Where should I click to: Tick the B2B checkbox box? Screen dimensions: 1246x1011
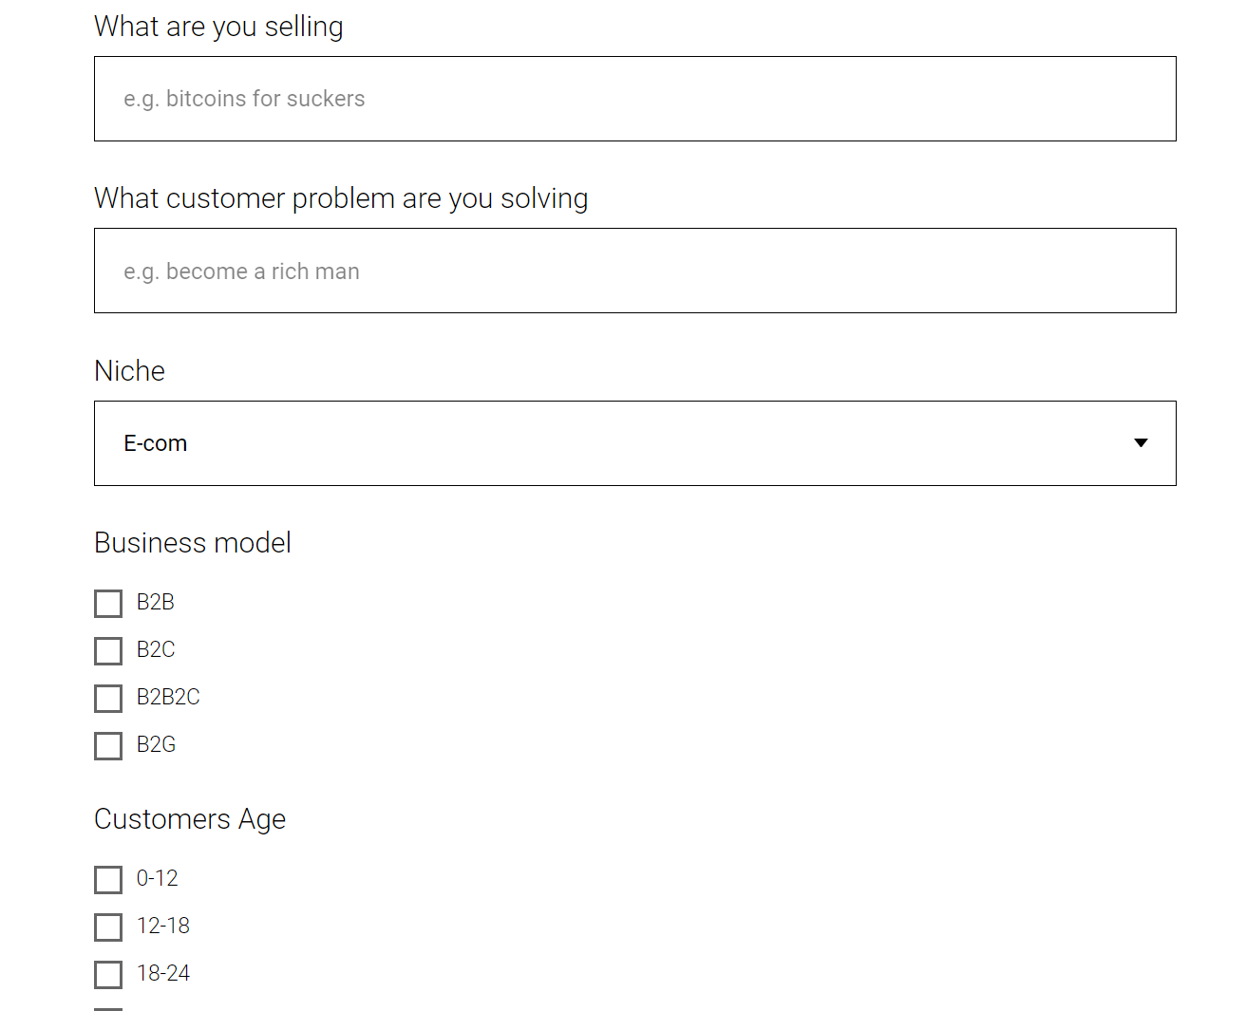pos(108,604)
